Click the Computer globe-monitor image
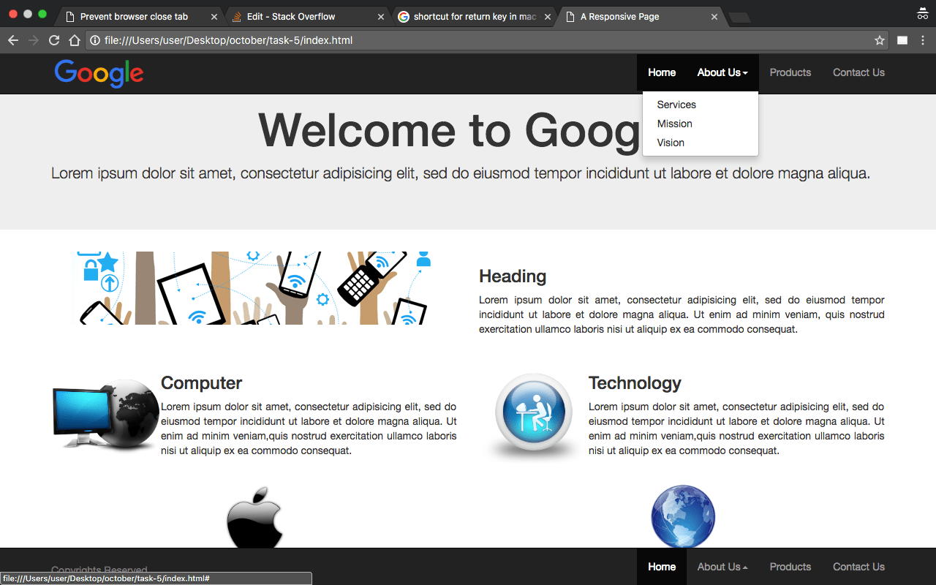Screen dimensions: 936x585 [x=105, y=414]
